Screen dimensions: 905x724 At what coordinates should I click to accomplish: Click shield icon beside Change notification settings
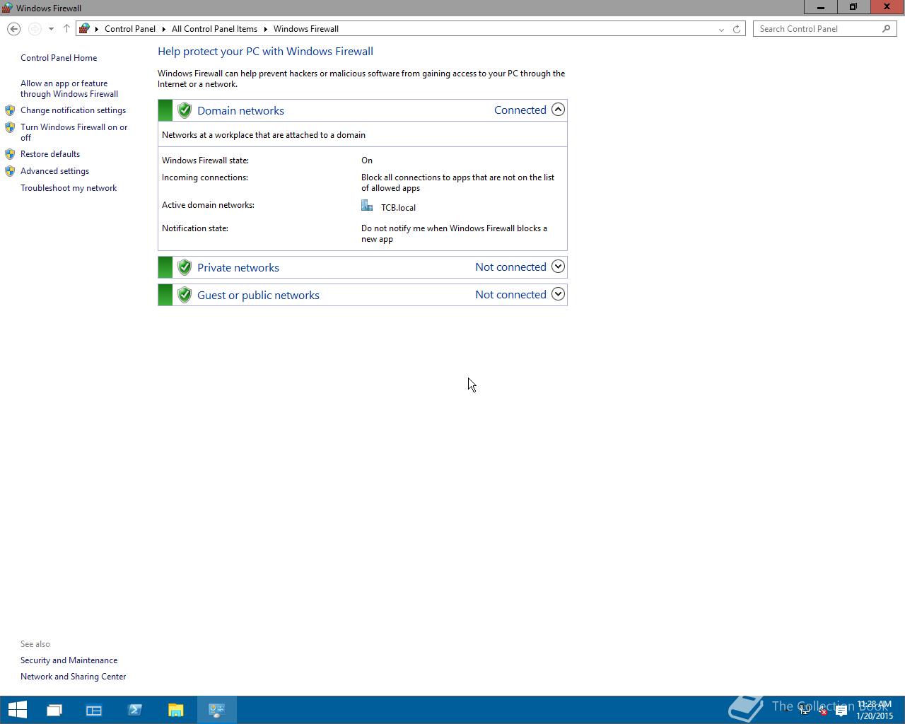(x=10, y=110)
